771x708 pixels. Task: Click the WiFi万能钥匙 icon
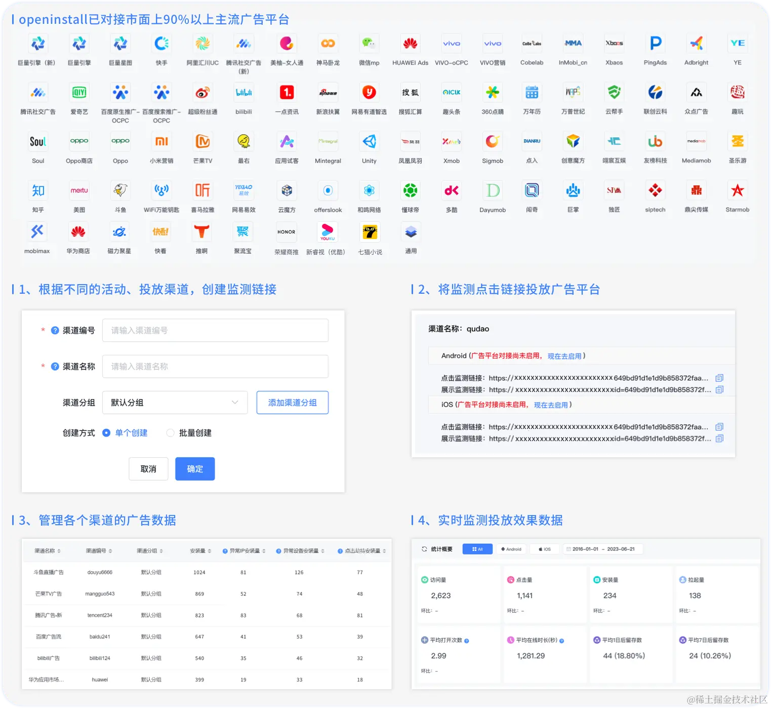pyautogui.click(x=161, y=191)
